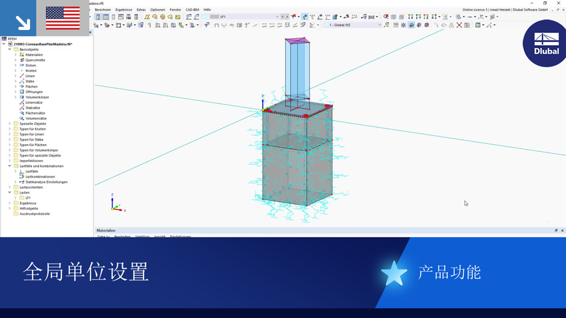
Task: Click the Lastkombinationen icon in the tree
Action: [x=22, y=177]
